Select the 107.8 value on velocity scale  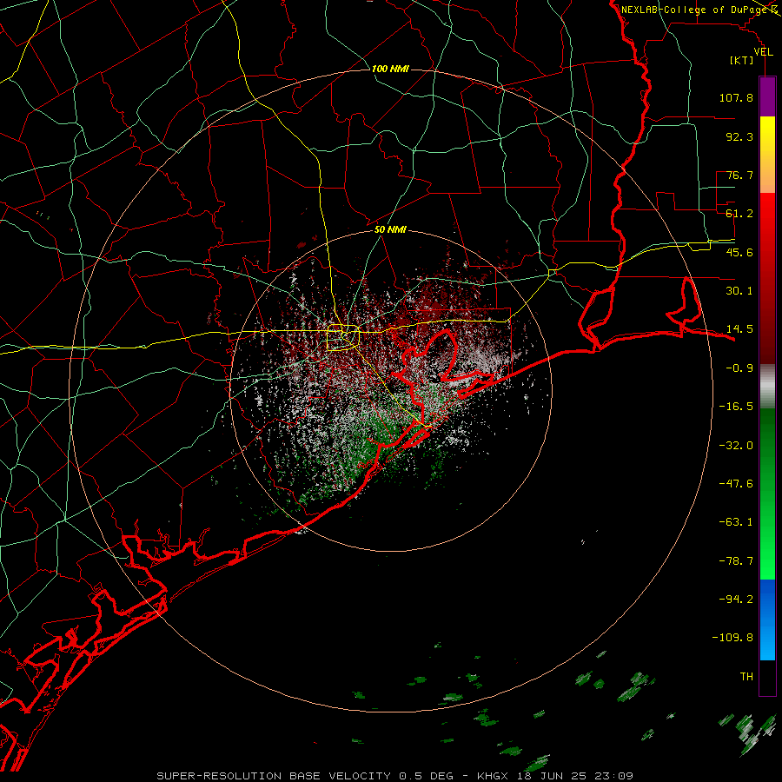736,97
